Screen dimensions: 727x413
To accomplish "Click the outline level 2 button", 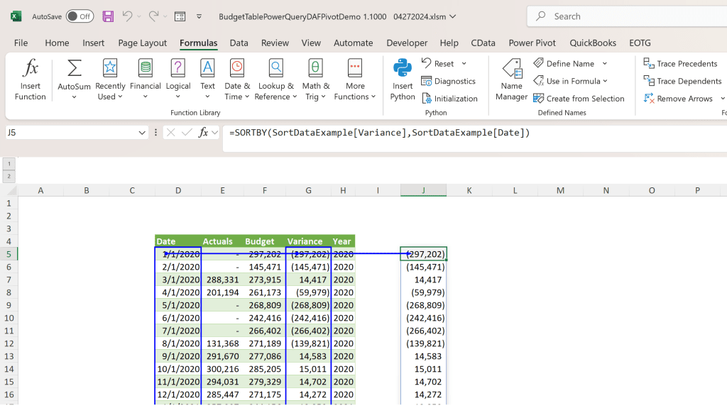I will [9, 176].
